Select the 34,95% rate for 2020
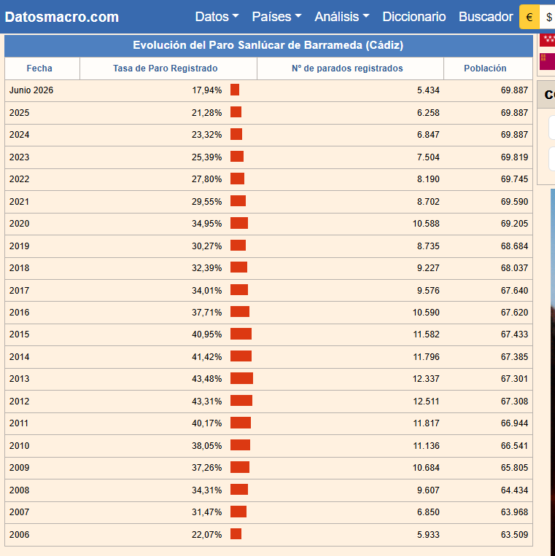555x556 pixels. [x=207, y=224]
